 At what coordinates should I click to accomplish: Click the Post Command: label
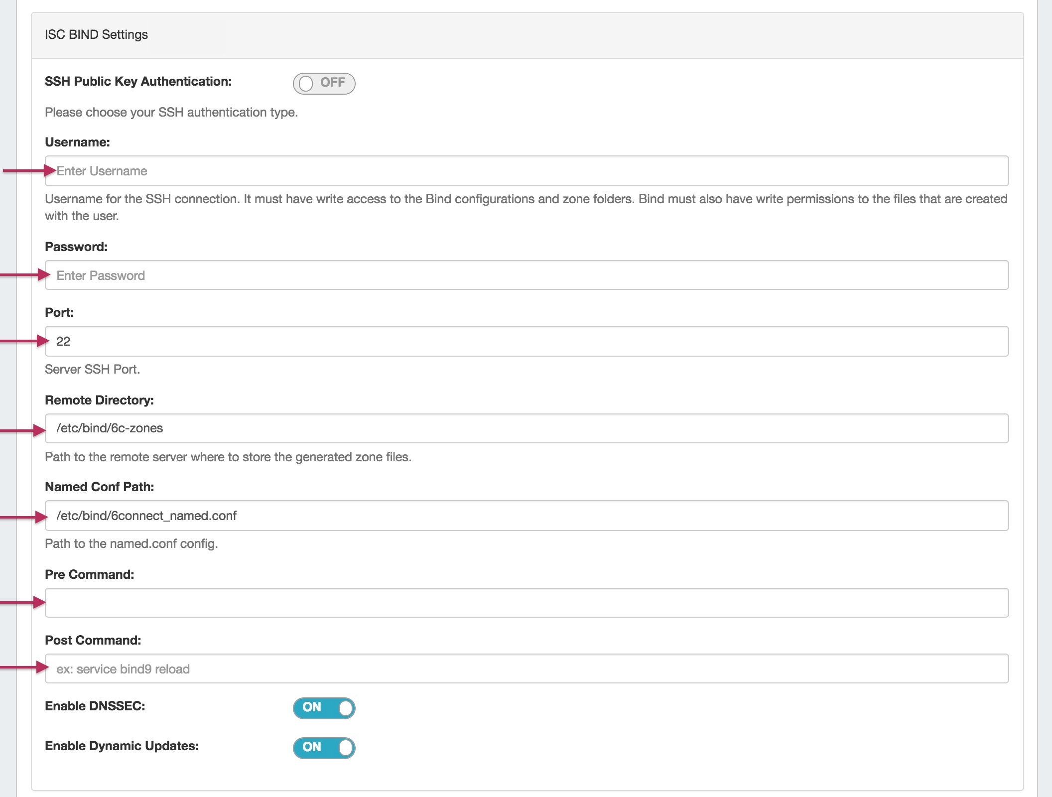(x=93, y=641)
